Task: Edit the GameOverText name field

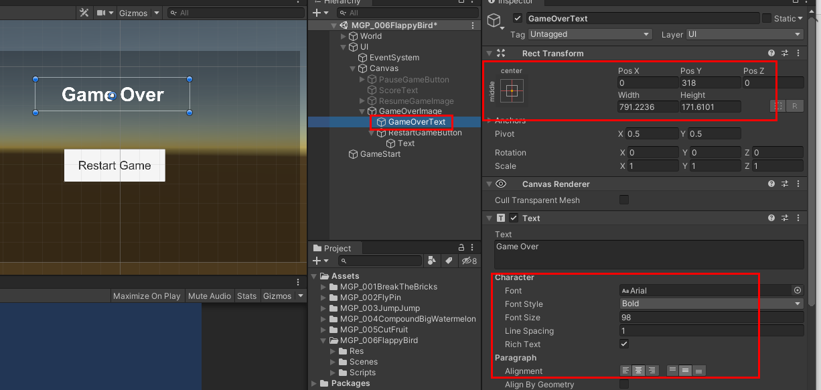Action: [642, 18]
